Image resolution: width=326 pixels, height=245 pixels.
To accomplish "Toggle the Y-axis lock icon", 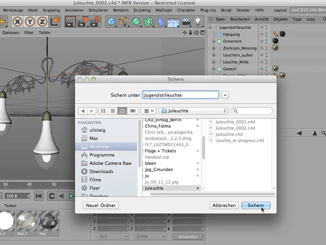I will (x=30, y=22).
